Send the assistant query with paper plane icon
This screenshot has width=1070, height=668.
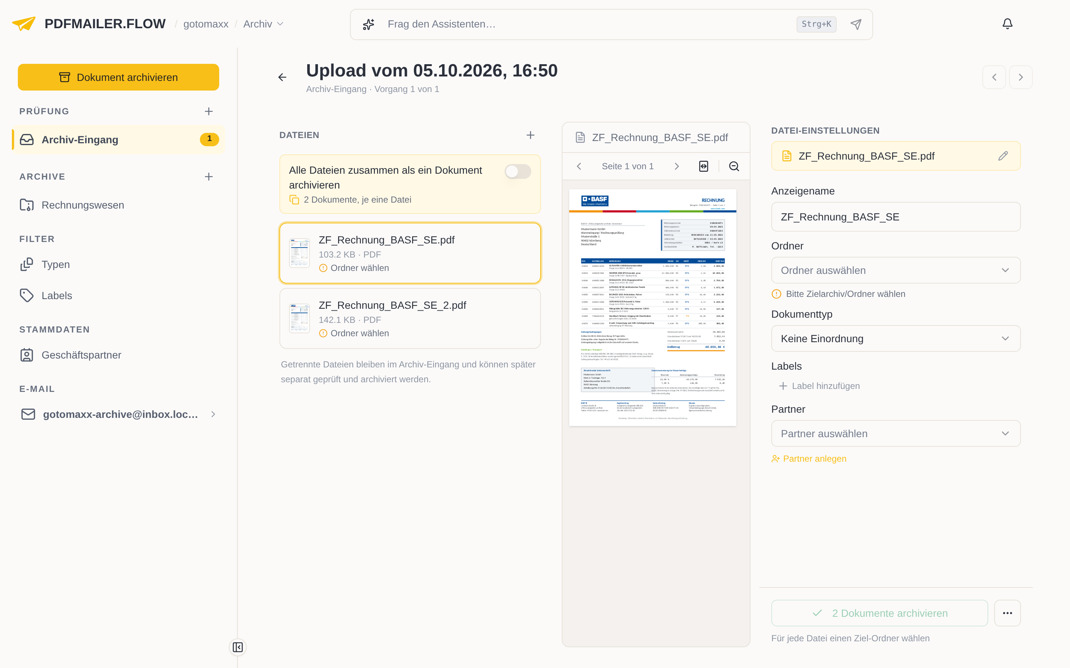(x=856, y=24)
